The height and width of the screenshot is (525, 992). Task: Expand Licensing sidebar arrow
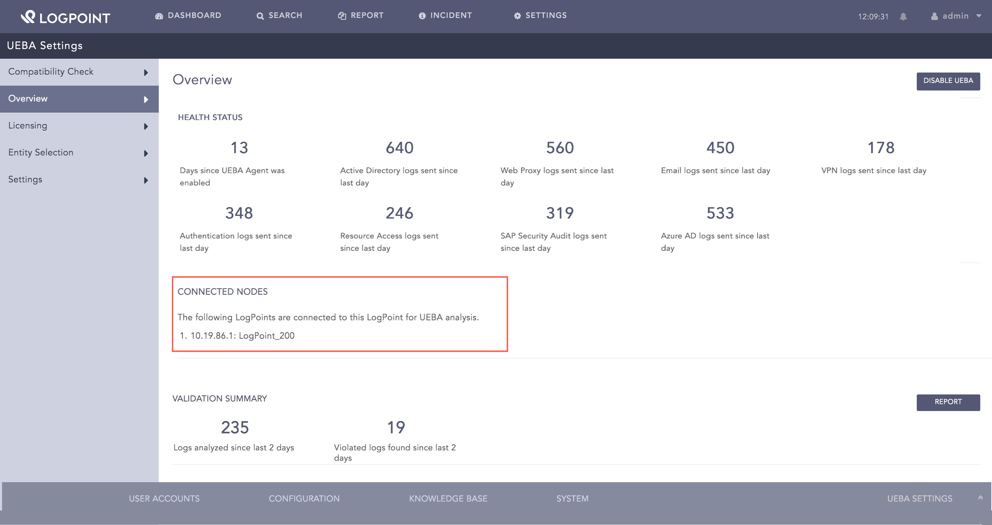point(146,126)
